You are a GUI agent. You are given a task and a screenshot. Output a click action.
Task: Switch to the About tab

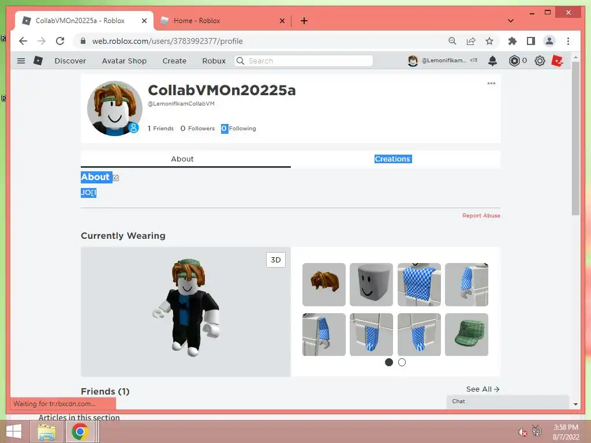tap(185, 159)
